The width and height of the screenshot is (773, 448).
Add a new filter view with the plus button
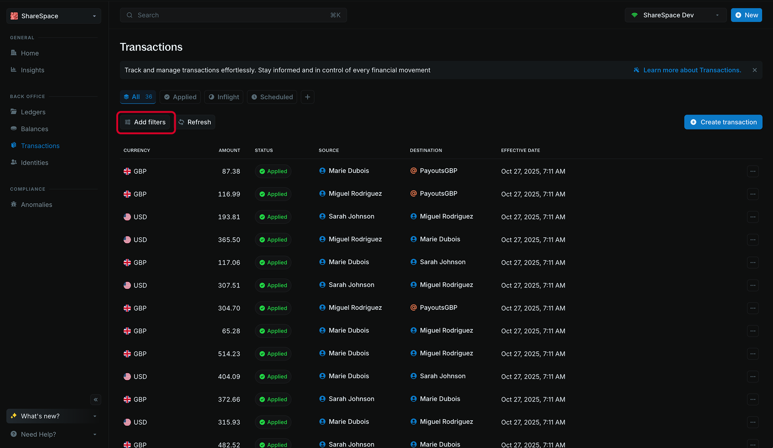(x=307, y=97)
